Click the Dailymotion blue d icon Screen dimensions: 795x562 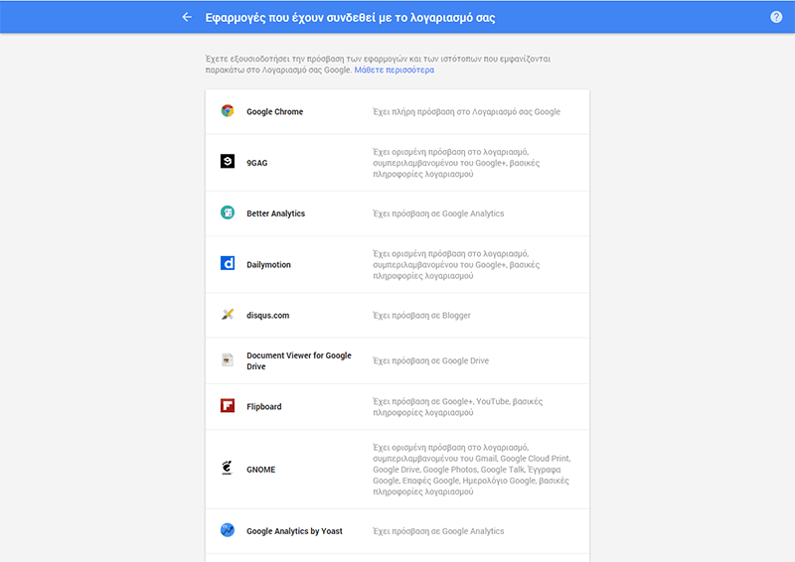(x=228, y=263)
